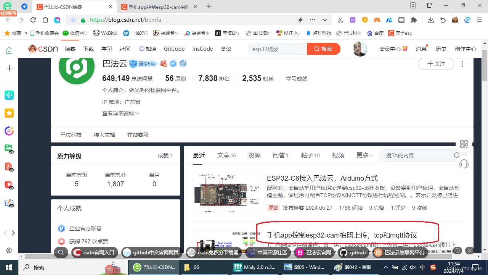Screen dimensions: 488x275
Task: Click the CSDN search input field
Action: coord(277,49)
